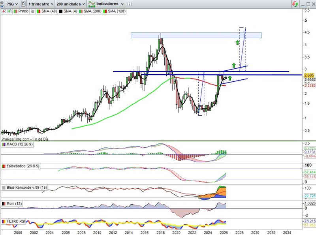Click the red-green refresh arrows icon
316x235 pixels.
(x=295, y=4)
